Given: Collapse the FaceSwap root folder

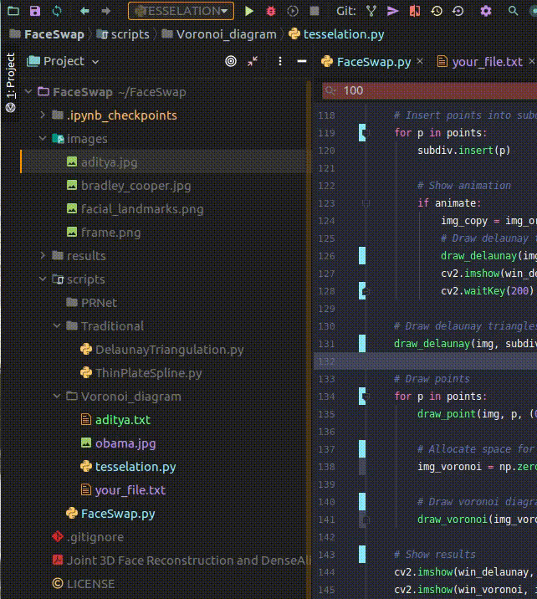Looking at the screenshot, I should tap(28, 92).
